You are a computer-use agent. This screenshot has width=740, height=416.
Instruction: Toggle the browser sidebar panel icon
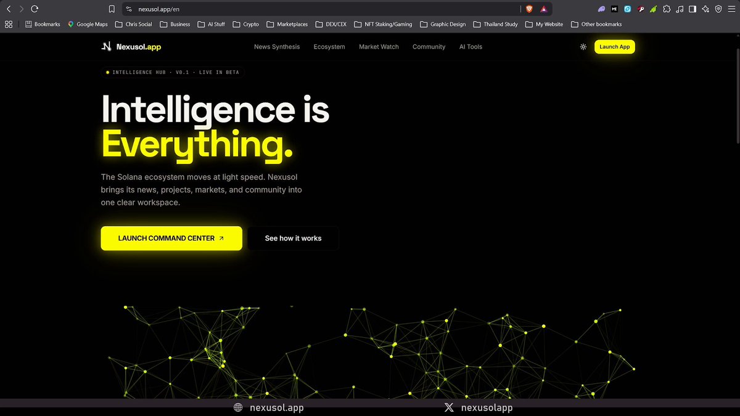point(693,9)
